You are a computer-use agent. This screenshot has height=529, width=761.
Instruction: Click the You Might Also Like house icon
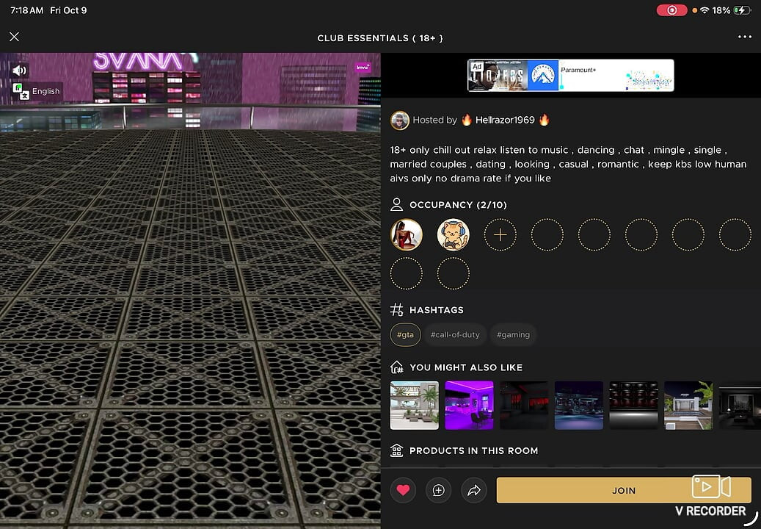[x=396, y=367]
